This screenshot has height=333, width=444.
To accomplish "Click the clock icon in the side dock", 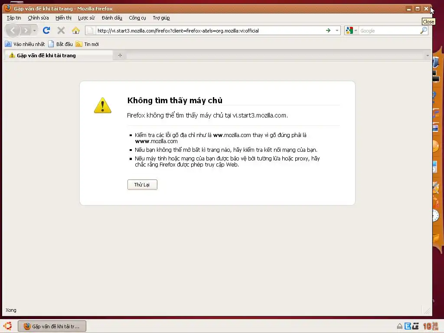I will pyautogui.click(x=435, y=215).
